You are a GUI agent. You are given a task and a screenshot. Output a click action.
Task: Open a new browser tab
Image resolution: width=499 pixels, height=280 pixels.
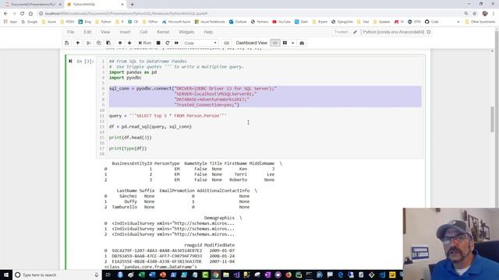[132, 5]
